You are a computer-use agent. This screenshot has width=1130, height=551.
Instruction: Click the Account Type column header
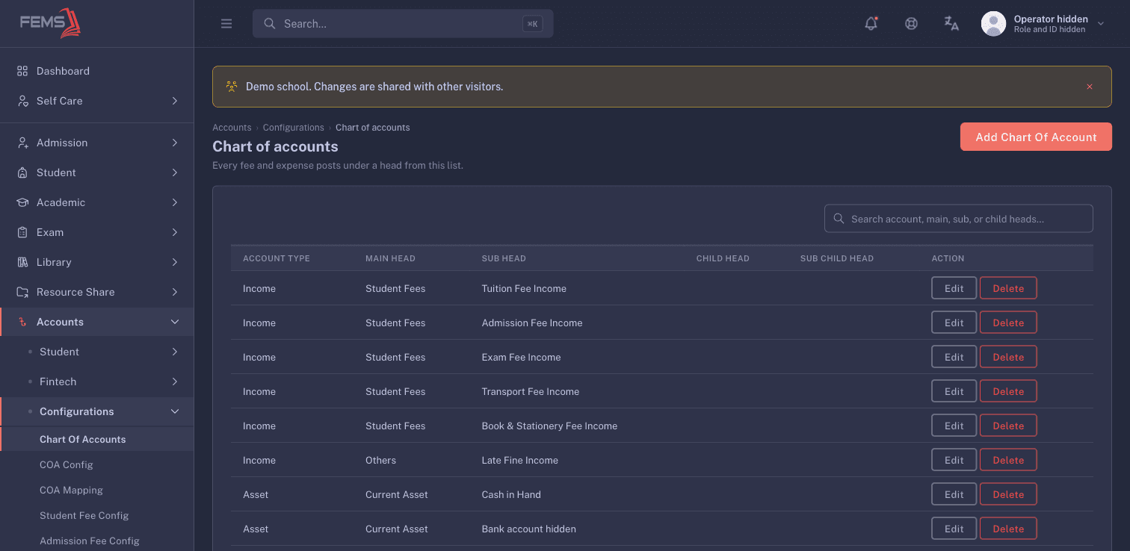tap(277, 258)
